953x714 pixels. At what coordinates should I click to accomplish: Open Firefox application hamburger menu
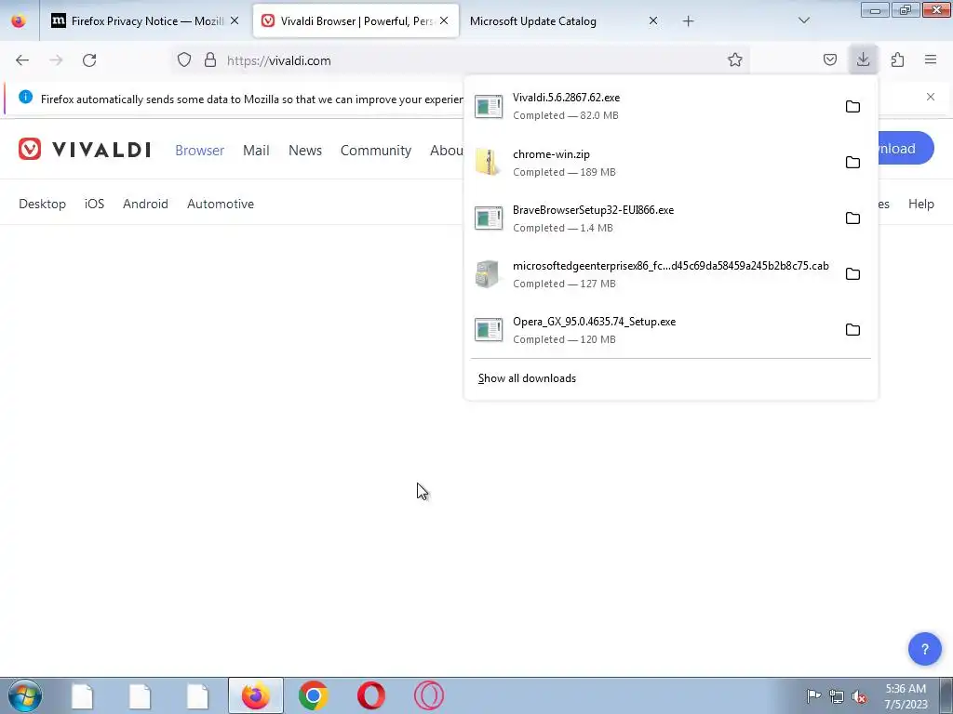(x=931, y=59)
